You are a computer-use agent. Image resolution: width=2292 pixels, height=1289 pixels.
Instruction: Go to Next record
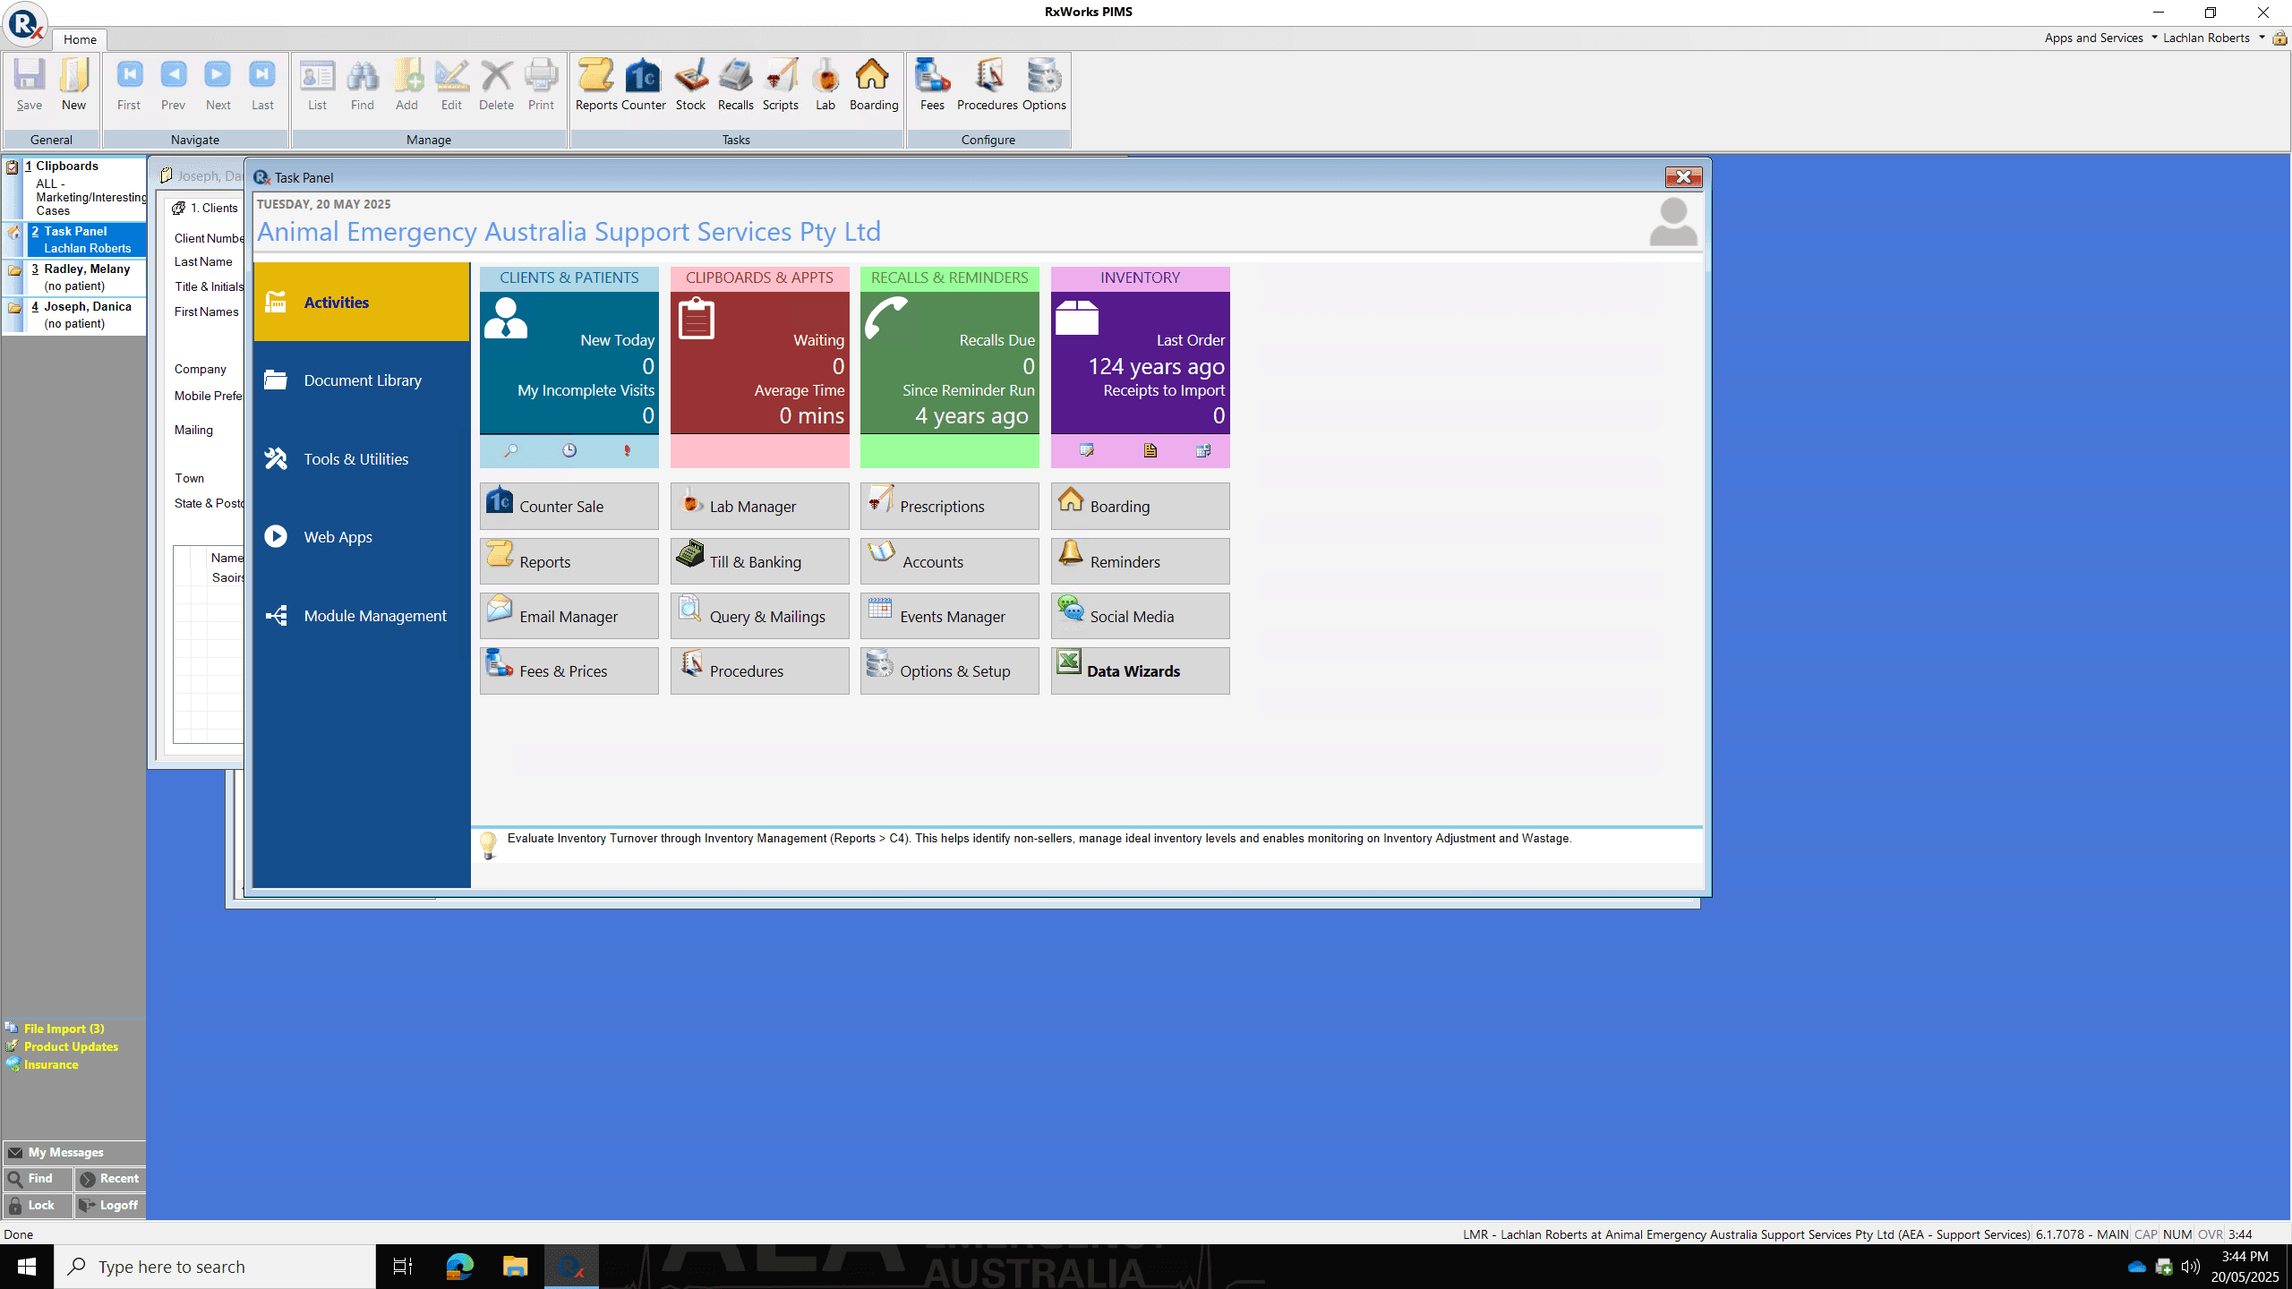pos(218,85)
